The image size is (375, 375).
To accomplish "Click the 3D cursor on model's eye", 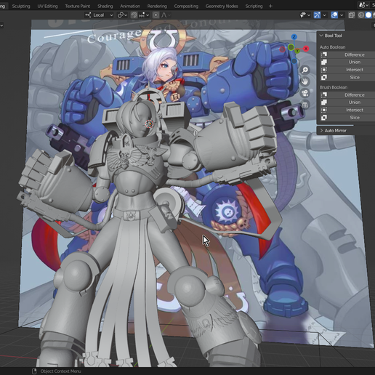I will [x=150, y=124].
